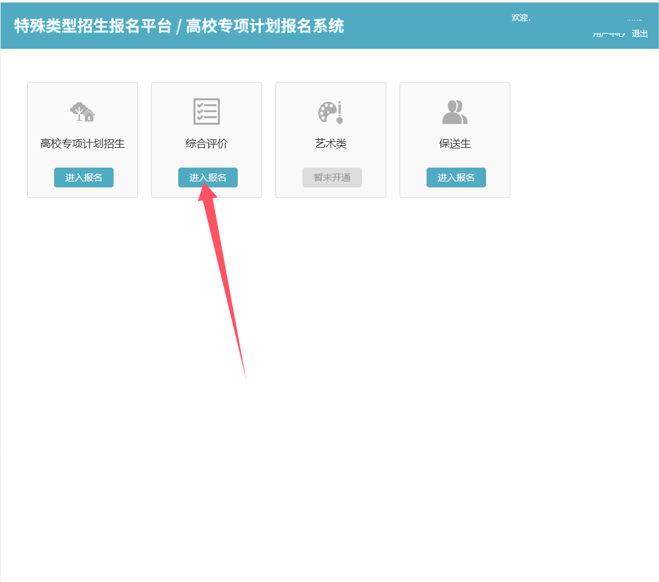Click the 高校专项计划报名系统 heading text
The height and width of the screenshot is (582, 659).
(x=265, y=26)
